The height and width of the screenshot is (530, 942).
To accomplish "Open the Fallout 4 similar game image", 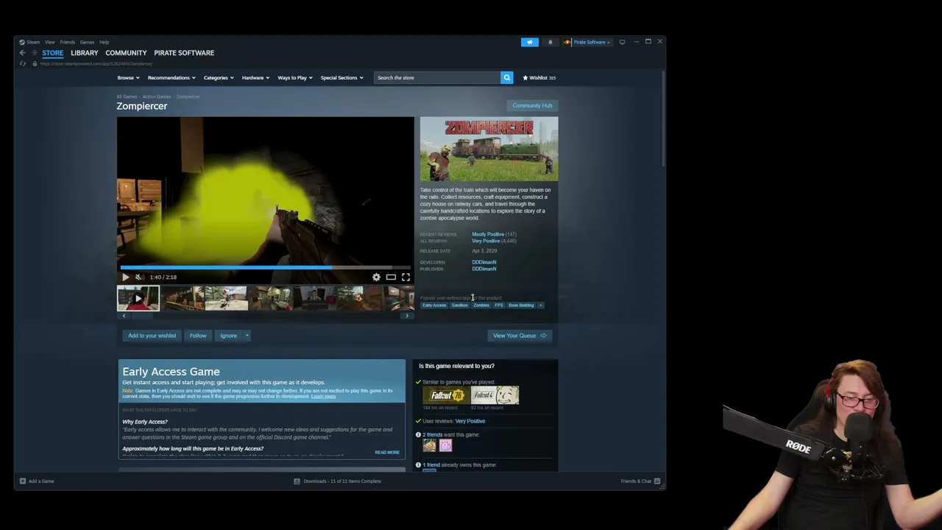I will [x=495, y=395].
